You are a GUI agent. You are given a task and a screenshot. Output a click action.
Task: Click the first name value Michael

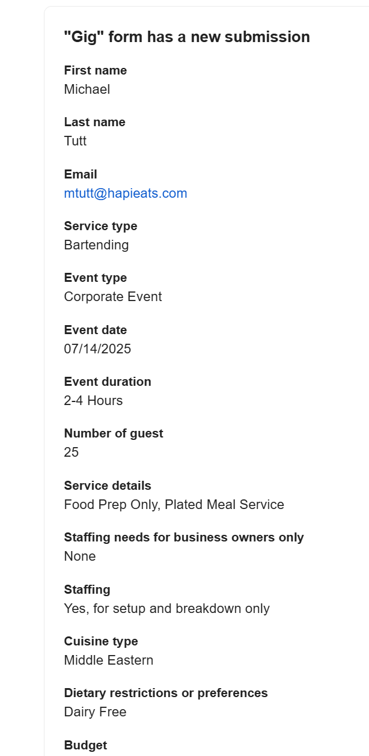tap(87, 90)
